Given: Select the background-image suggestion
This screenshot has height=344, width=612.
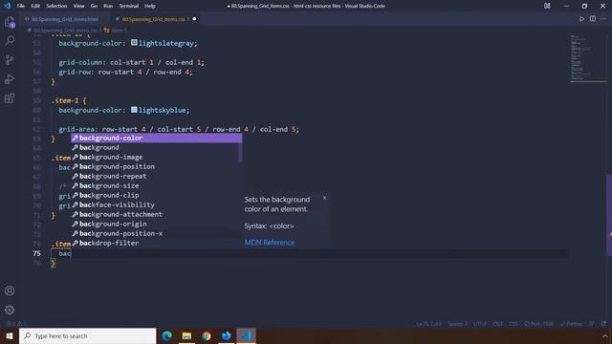Looking at the screenshot, I should point(156,157).
